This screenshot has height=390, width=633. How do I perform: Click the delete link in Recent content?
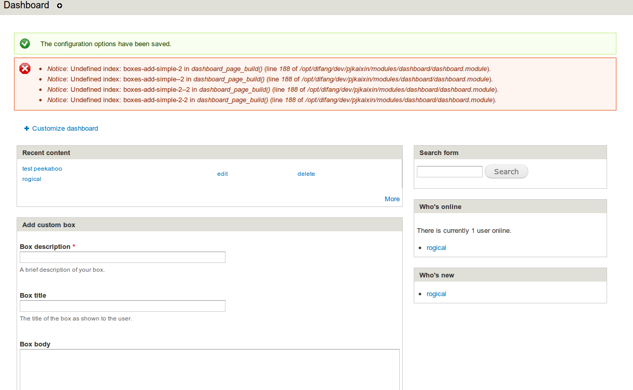coord(306,174)
